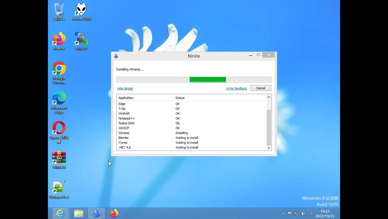The height and width of the screenshot is (219, 388).
Task: Open Internet Explorer in the taskbar
Action: click(x=60, y=213)
